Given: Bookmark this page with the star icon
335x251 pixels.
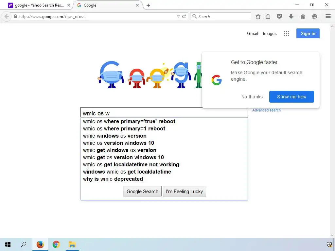Looking at the screenshot, I should click(258, 16).
